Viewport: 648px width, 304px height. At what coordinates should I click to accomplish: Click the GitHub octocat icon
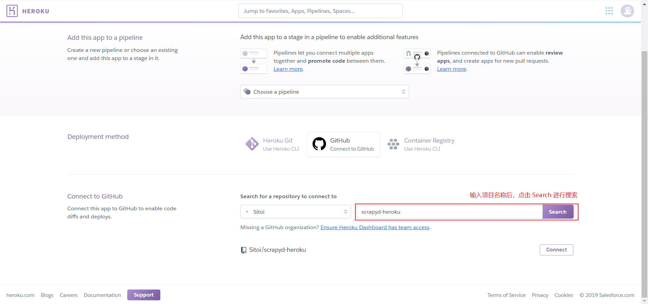coord(319,144)
